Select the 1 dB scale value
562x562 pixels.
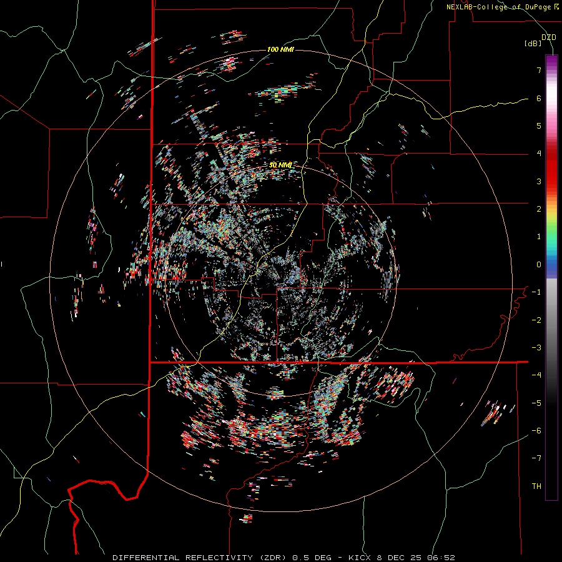[539, 237]
